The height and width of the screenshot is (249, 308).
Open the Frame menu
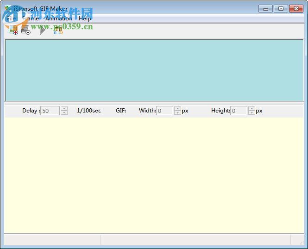tap(31, 19)
